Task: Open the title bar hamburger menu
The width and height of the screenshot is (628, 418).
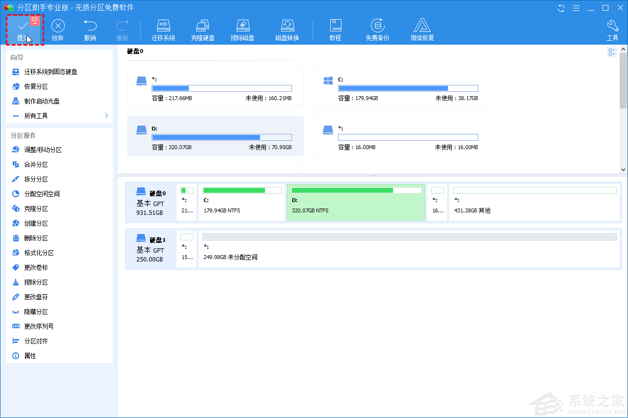Action: (576, 8)
